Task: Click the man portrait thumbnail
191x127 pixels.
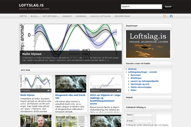Action: coord(36,121)
